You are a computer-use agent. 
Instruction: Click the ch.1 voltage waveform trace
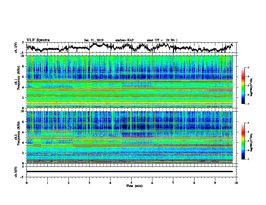pyautogui.click(x=130, y=48)
